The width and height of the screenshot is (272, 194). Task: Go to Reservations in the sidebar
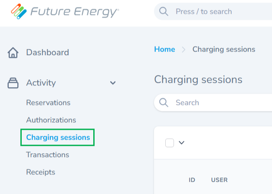tap(48, 102)
